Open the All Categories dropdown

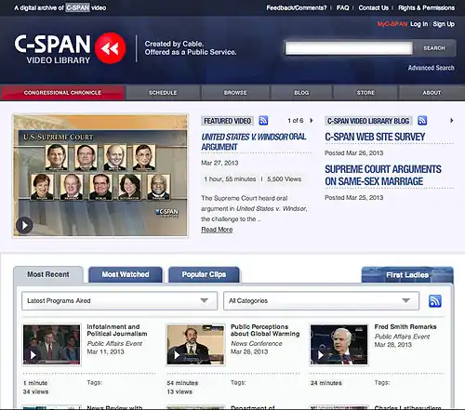321,300
